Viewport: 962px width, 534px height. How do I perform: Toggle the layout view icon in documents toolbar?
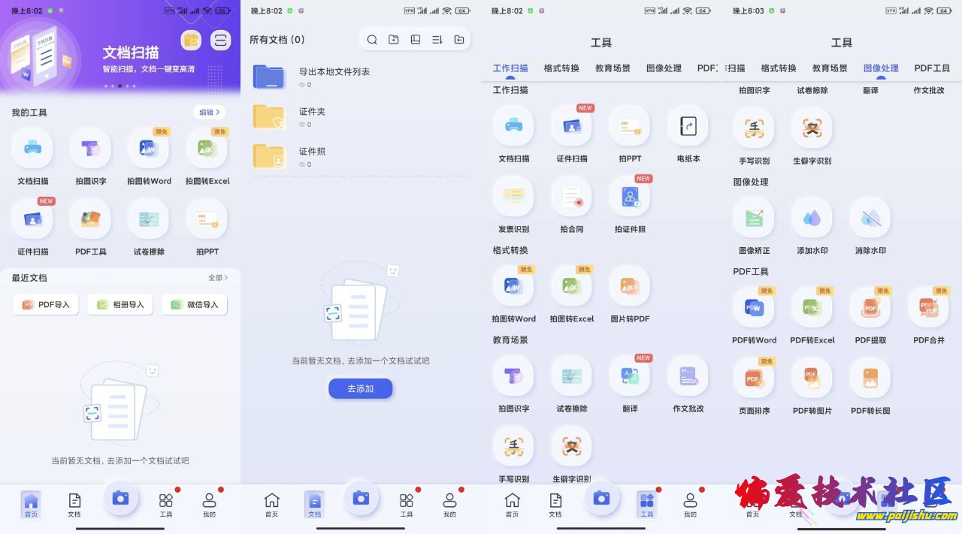click(x=415, y=40)
